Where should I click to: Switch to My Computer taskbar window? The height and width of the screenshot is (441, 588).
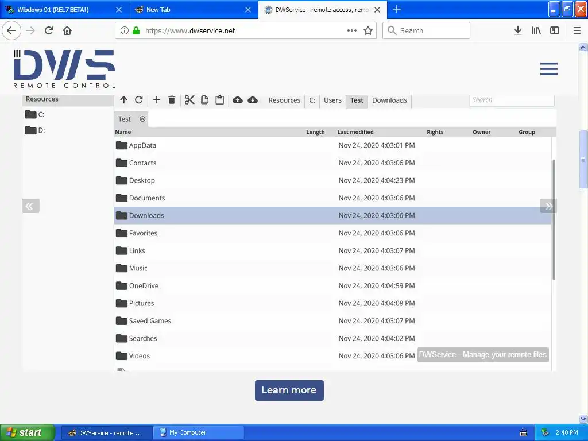199,432
